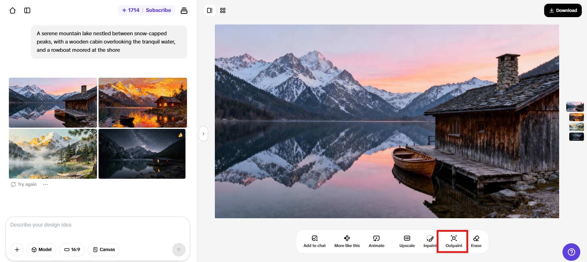Click the plus attachment button
The height and width of the screenshot is (262, 587).
point(17,250)
